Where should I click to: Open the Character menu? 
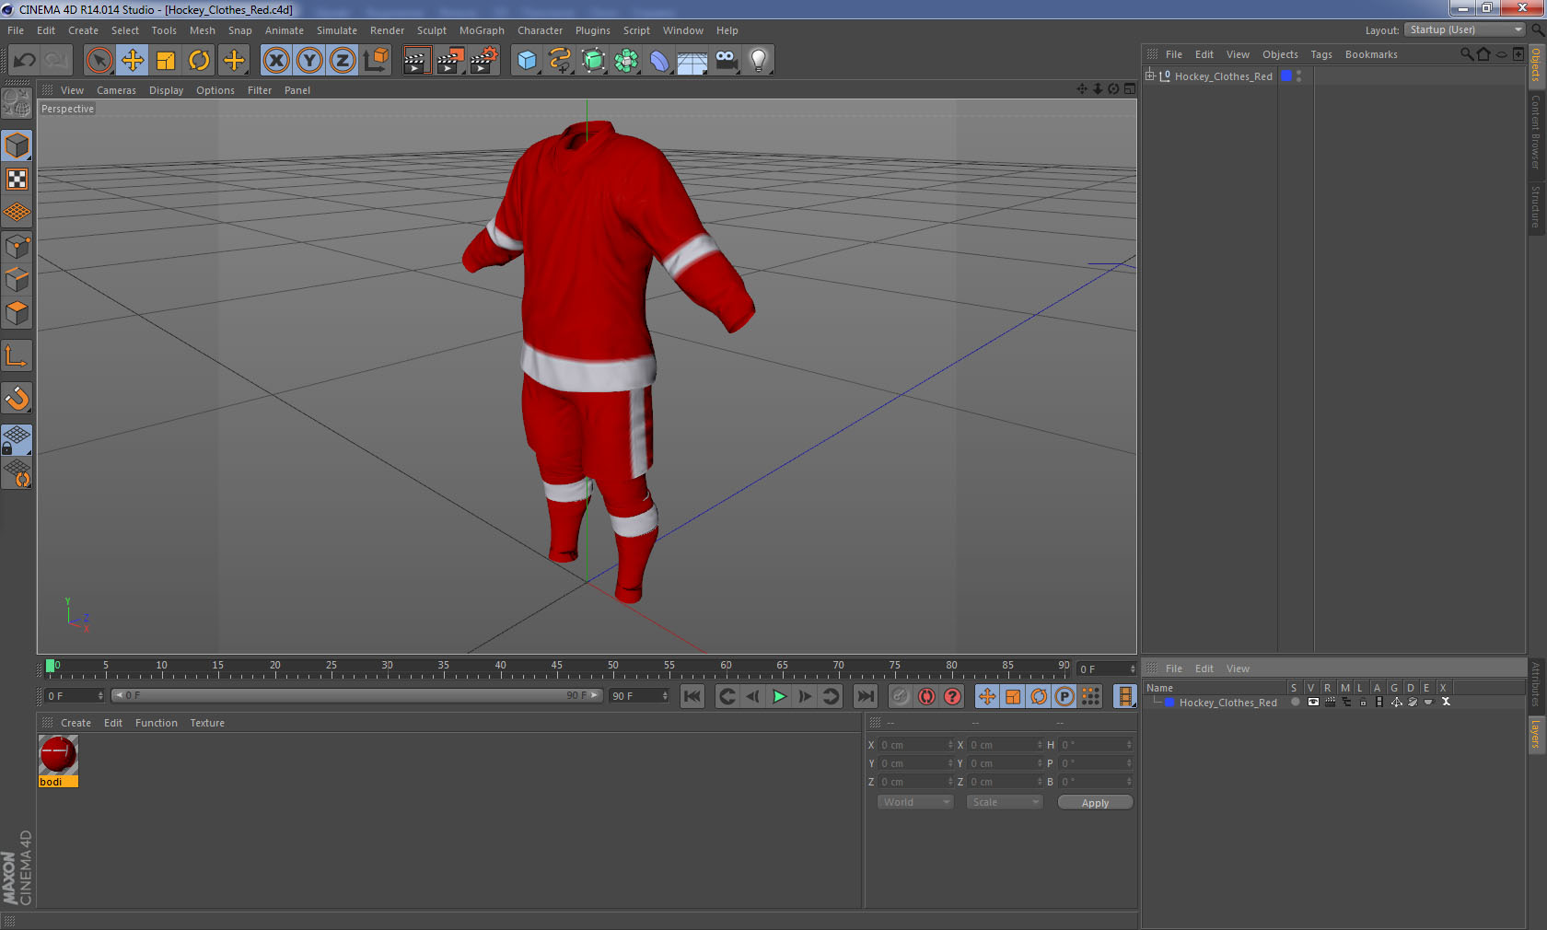click(540, 30)
